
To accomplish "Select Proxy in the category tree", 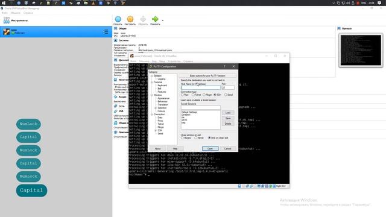I will [160, 121].
